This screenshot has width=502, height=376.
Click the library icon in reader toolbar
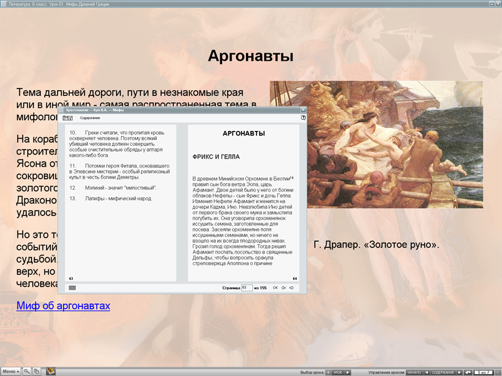click(68, 118)
